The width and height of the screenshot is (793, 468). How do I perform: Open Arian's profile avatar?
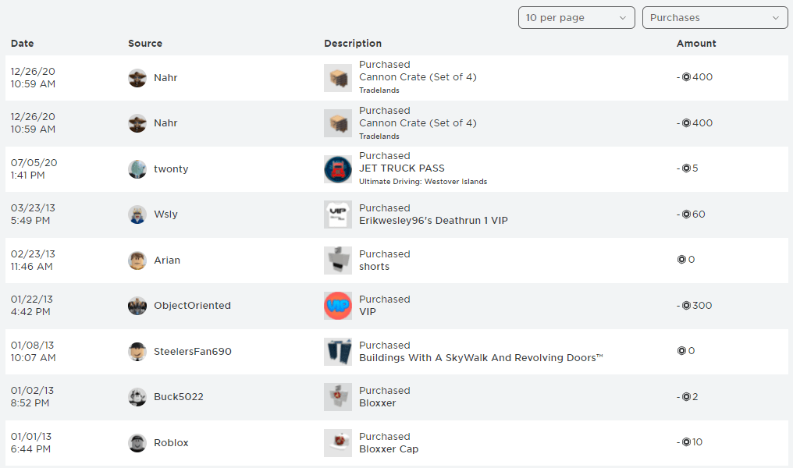[x=137, y=261]
